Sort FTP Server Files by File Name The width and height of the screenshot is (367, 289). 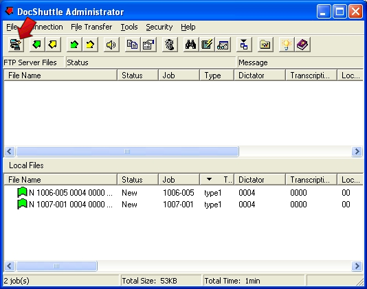coord(60,76)
